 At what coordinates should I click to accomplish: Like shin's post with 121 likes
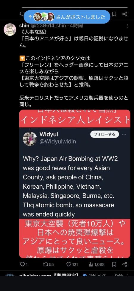point(72,264)
